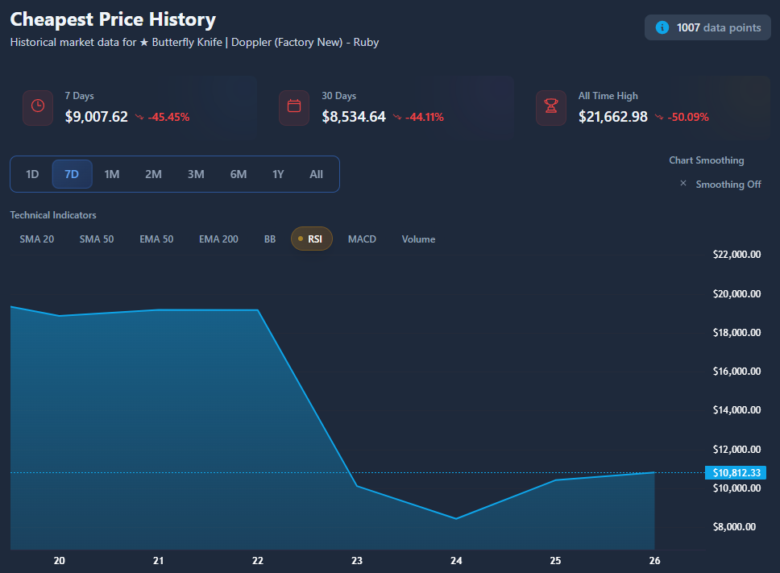
Task: Click the X icon next to Smoothing Off
Action: [683, 184]
